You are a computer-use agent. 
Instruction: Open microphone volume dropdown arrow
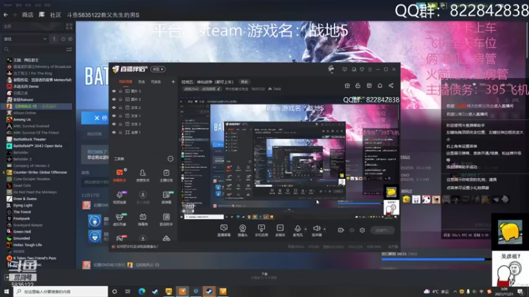[305, 229]
